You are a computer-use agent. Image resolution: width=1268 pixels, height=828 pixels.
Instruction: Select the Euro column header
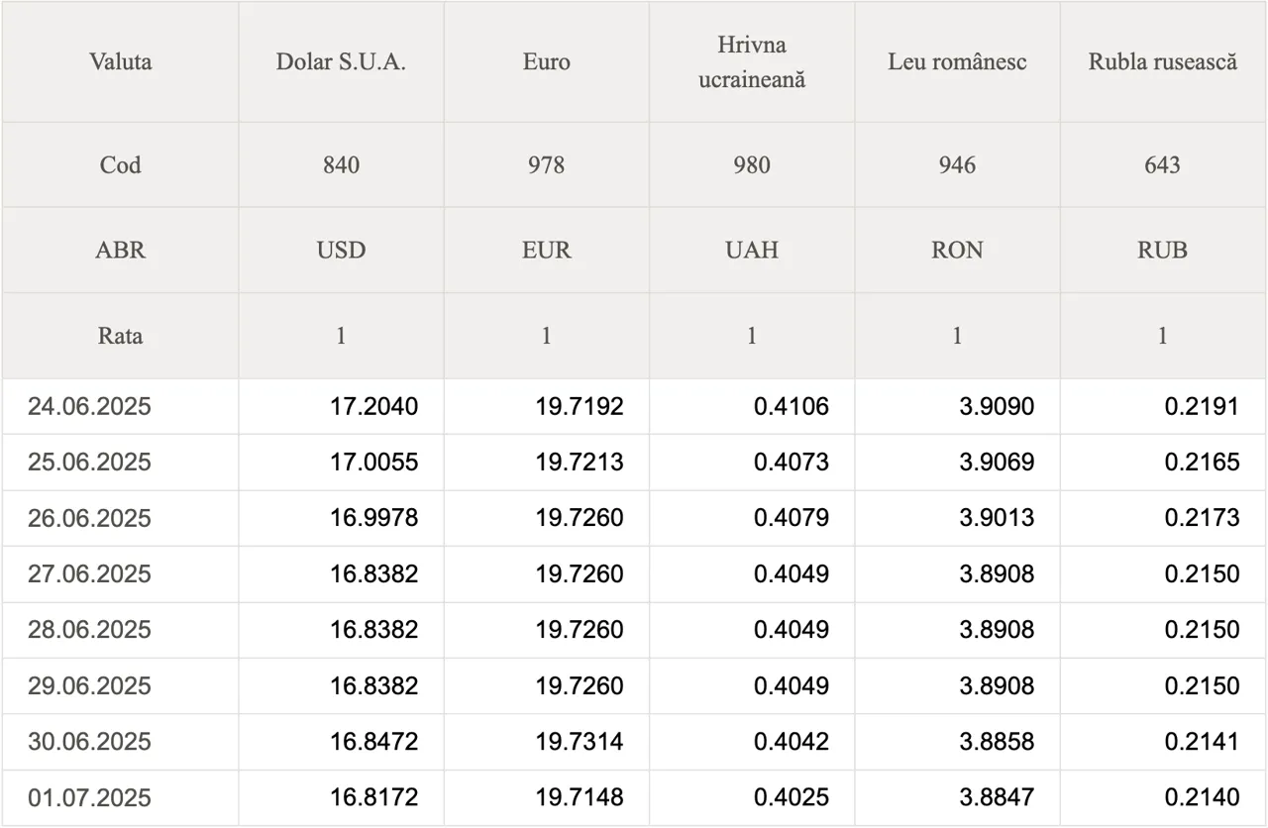546,61
